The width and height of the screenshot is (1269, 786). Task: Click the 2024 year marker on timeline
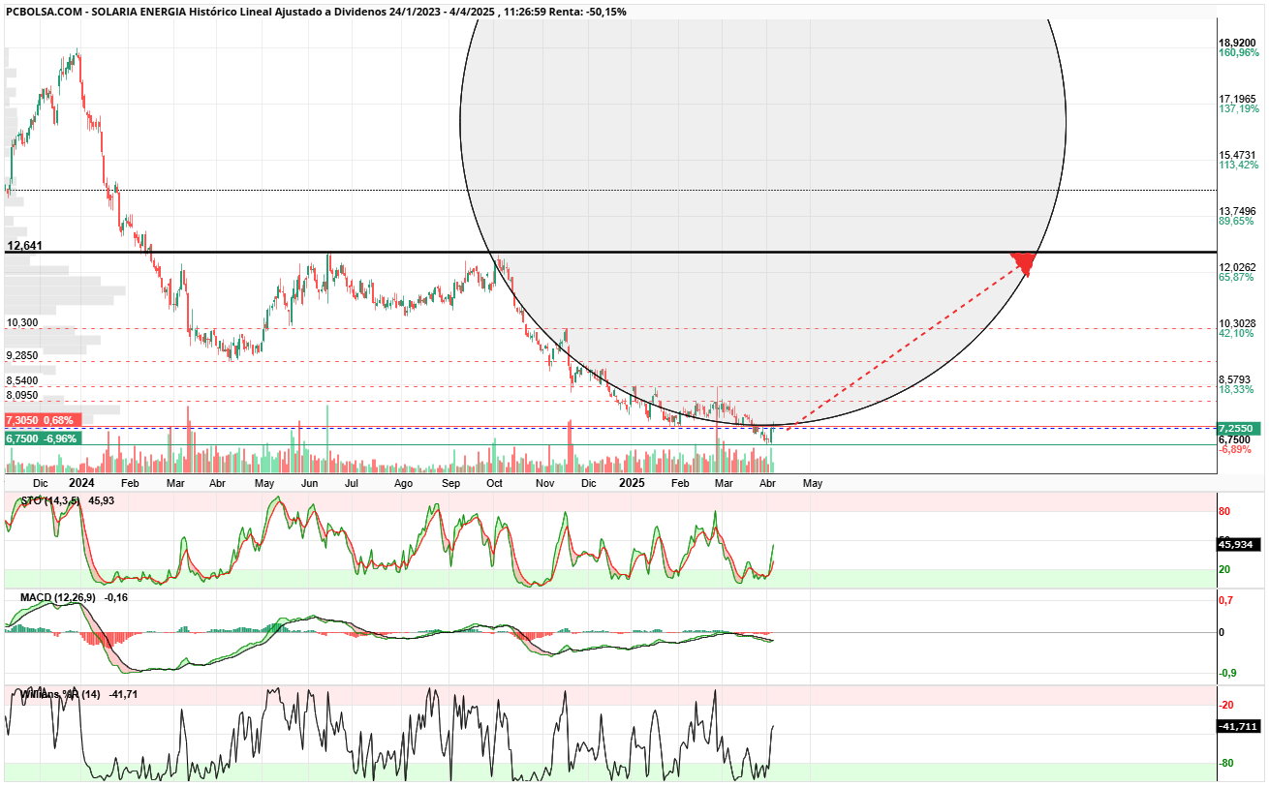pos(81,482)
